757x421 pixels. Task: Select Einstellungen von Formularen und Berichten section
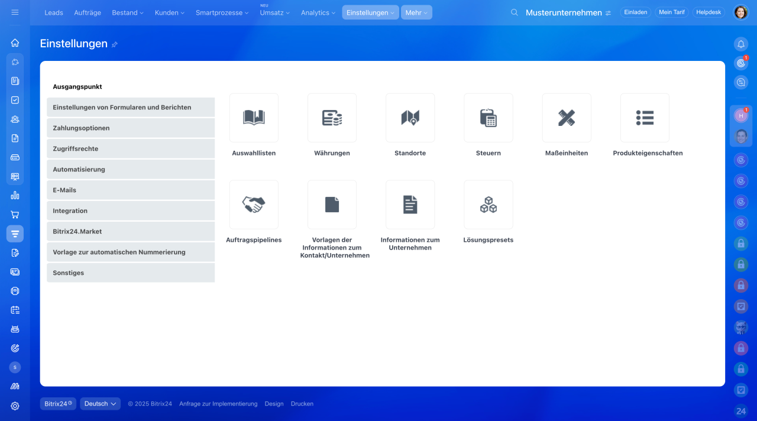pos(131,107)
